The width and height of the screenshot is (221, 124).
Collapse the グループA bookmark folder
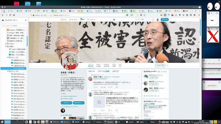pyautogui.click(x=8, y=58)
